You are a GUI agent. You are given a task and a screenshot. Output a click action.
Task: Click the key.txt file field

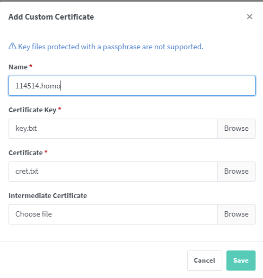click(113, 129)
